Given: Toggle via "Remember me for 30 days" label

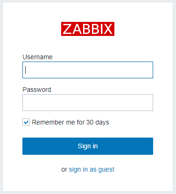Looking at the screenshot, I should pos(70,122).
